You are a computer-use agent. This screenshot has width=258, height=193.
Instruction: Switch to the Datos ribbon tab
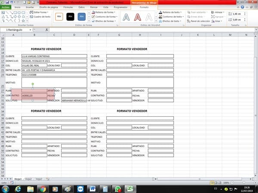click(82, 7)
